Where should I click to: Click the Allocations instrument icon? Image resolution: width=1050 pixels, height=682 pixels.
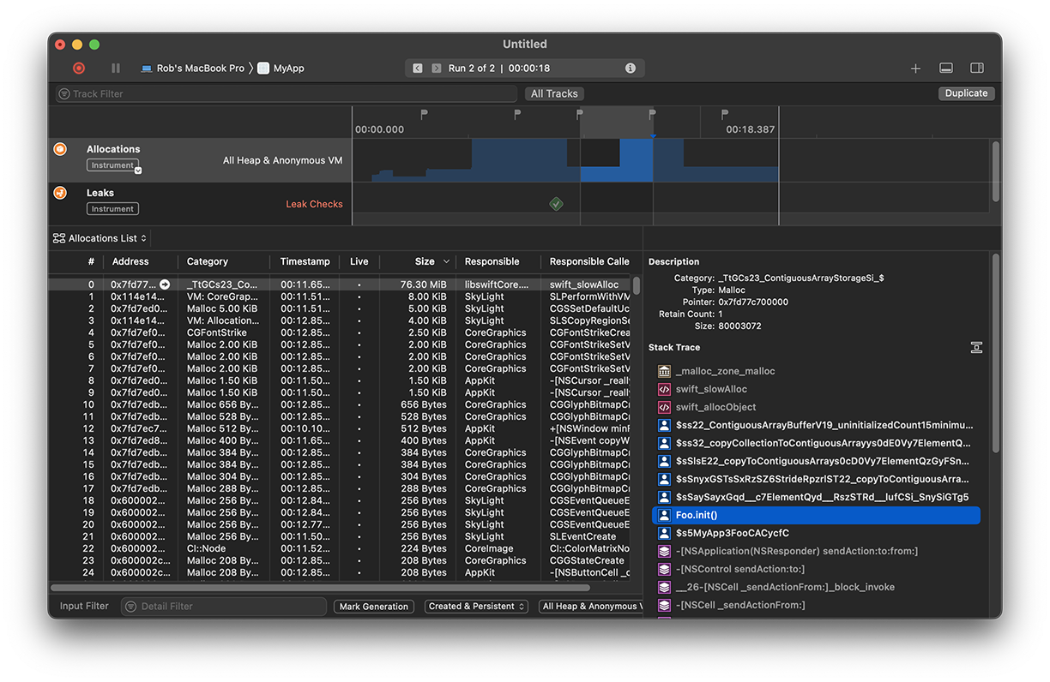(x=60, y=149)
